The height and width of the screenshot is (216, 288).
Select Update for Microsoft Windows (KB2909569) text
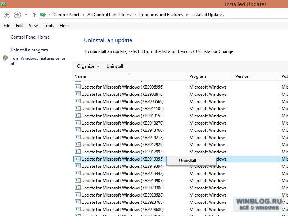coord(122,102)
